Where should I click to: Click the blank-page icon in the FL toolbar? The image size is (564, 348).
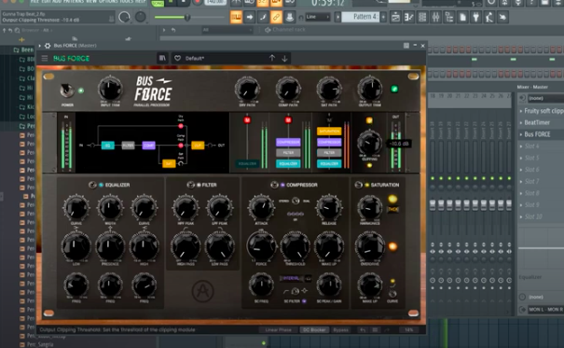point(462,17)
